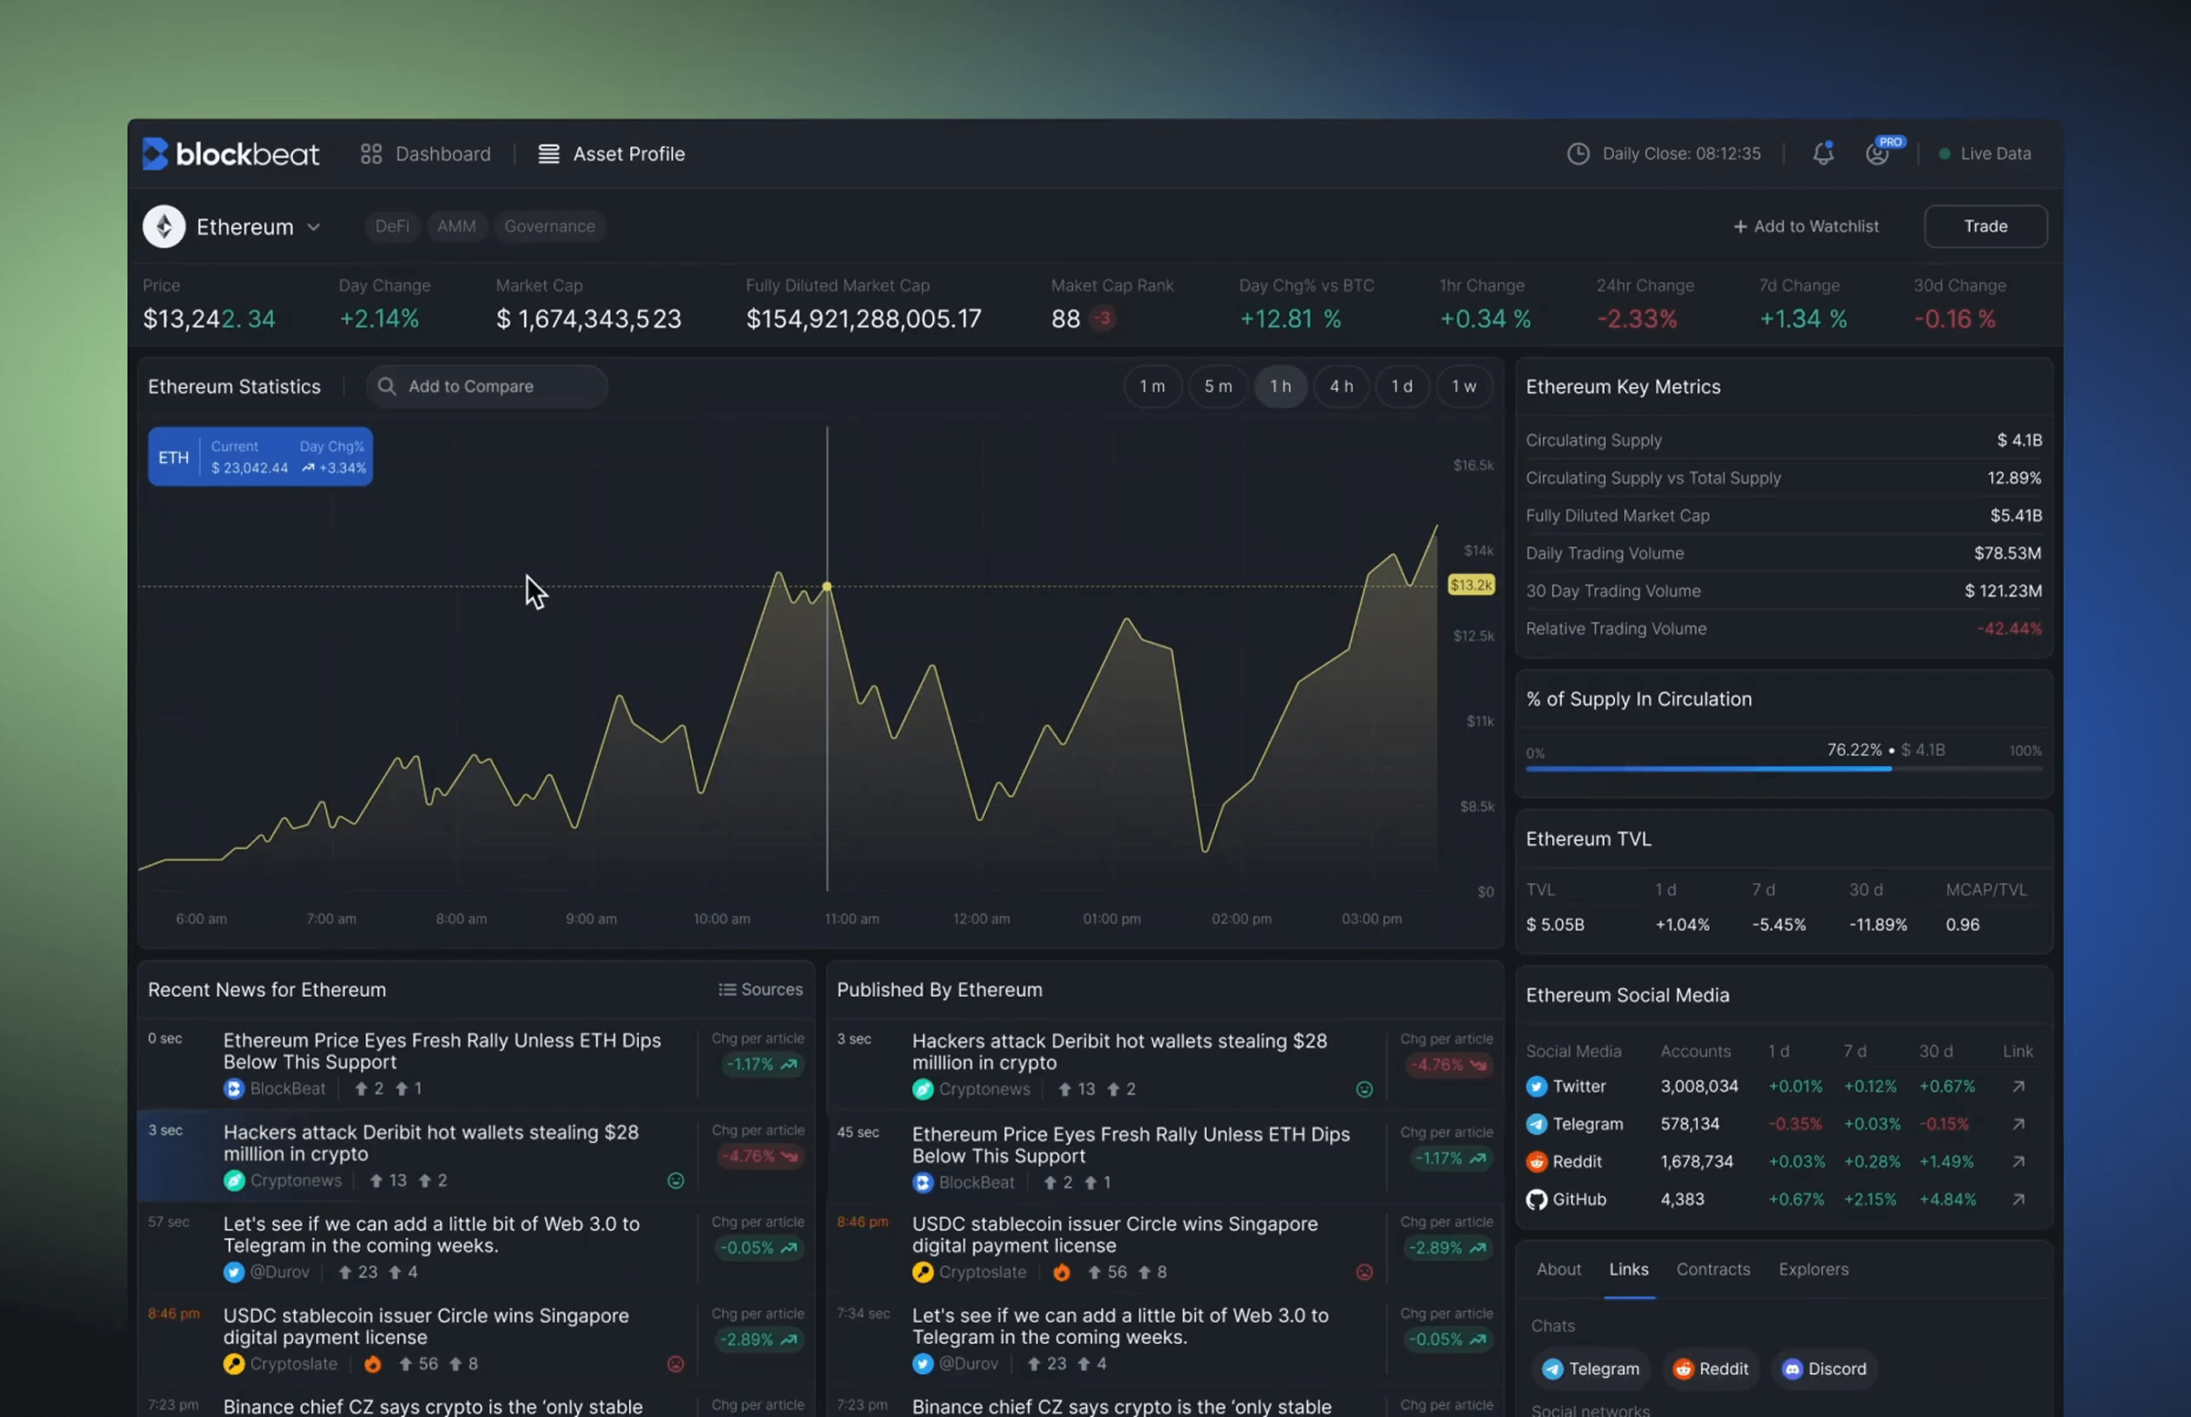Switch to the About tab
This screenshot has width=2191, height=1417.
(x=1558, y=1270)
